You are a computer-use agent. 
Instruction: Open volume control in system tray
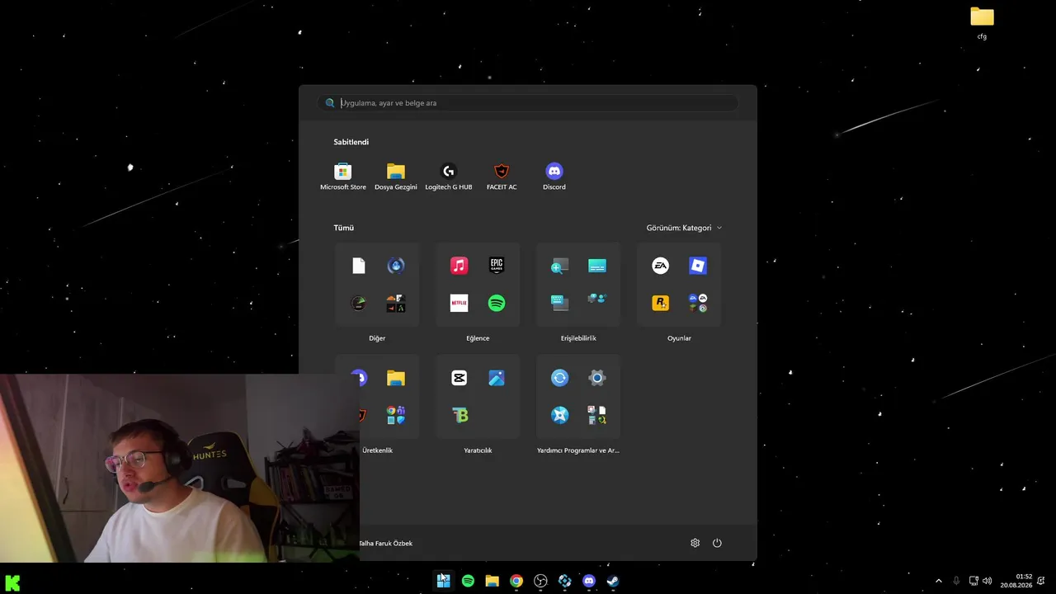pos(988,581)
